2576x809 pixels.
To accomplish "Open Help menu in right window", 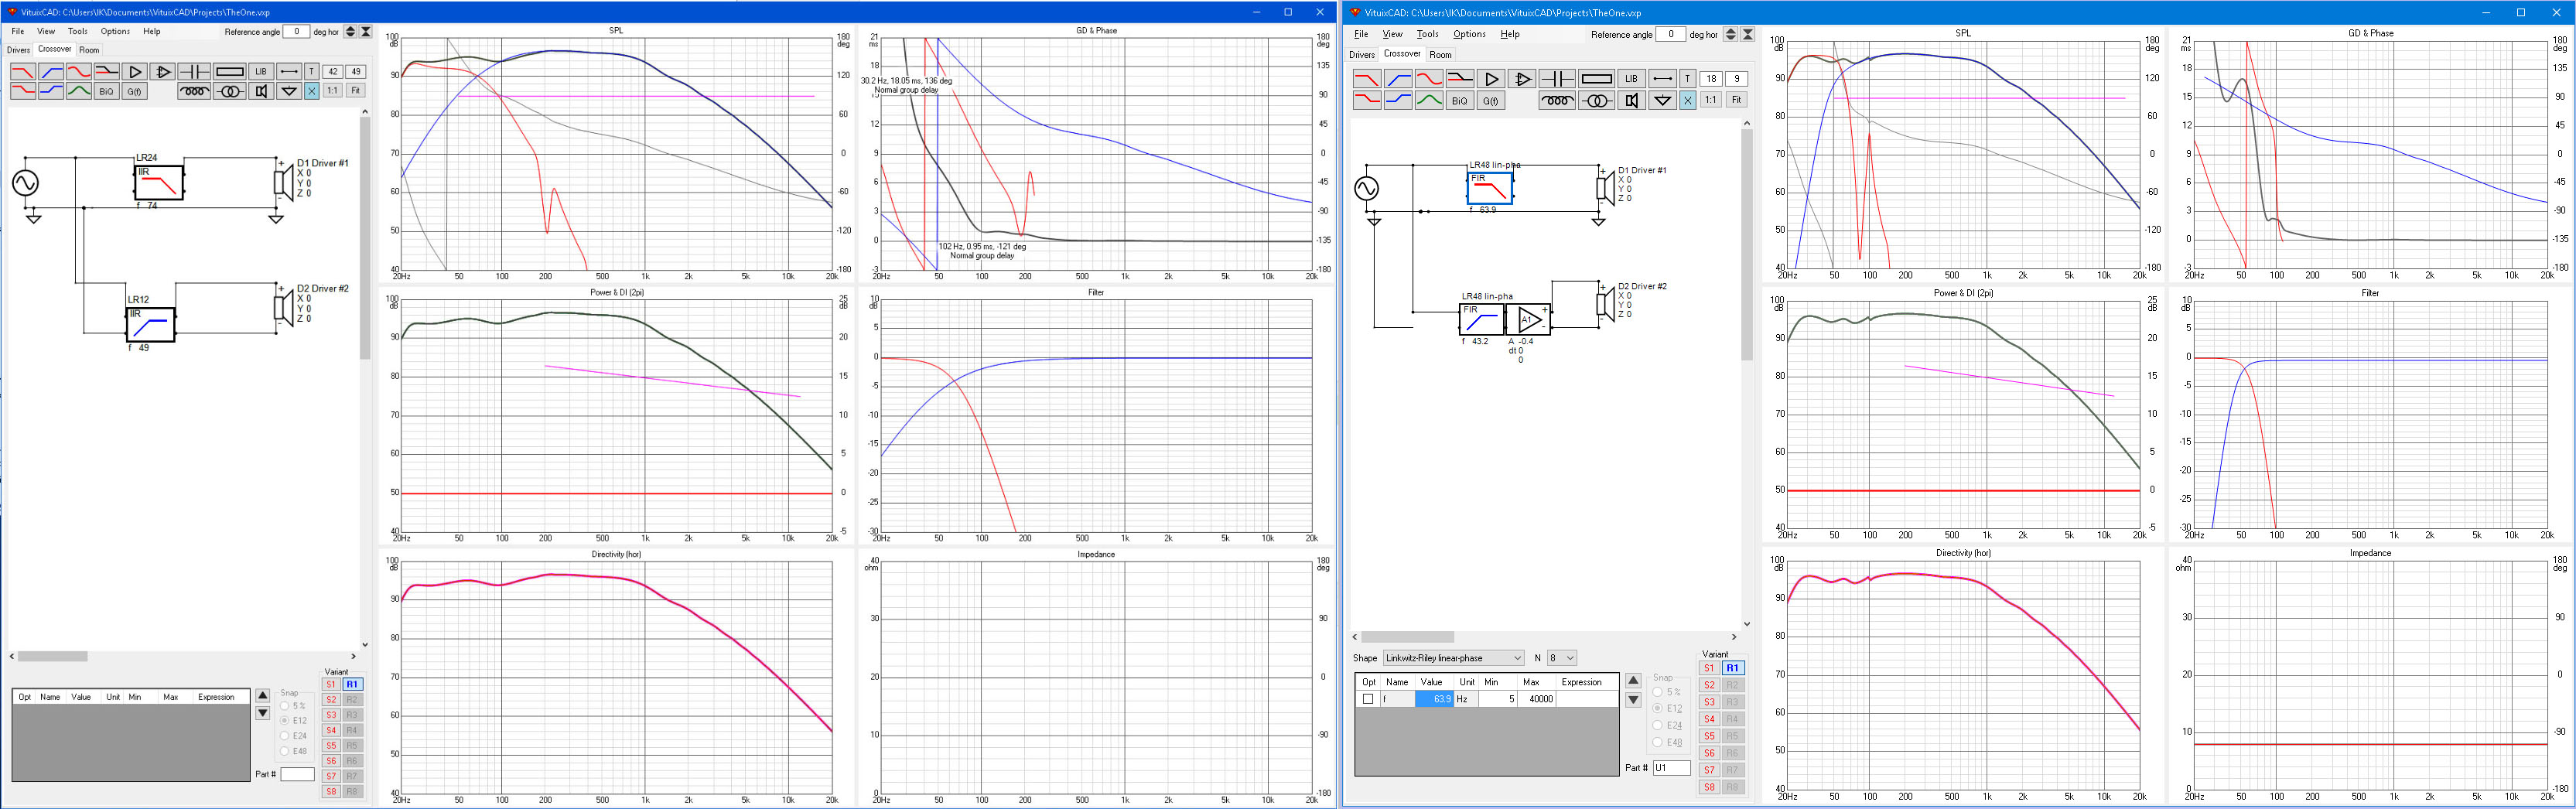I will point(1509,34).
